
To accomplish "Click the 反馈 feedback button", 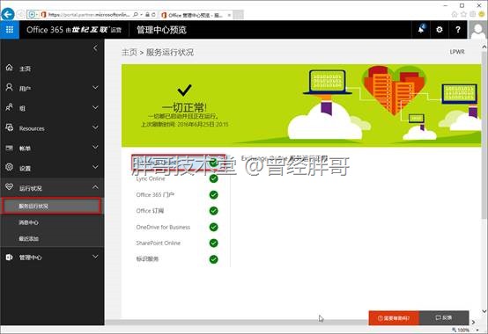I will (x=444, y=318).
